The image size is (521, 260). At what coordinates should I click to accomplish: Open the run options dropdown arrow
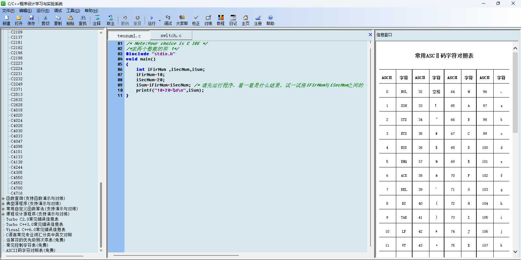pyautogui.click(x=160, y=20)
